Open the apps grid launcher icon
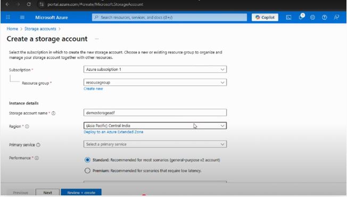347x197 pixels. click(8, 17)
